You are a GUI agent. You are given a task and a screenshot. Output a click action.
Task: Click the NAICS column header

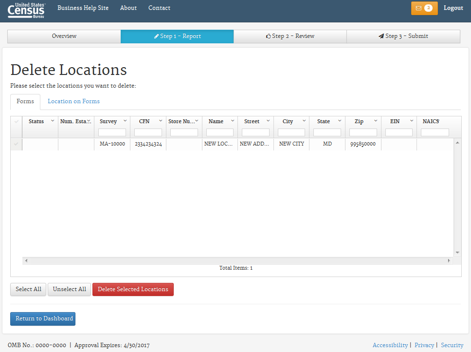431,121
